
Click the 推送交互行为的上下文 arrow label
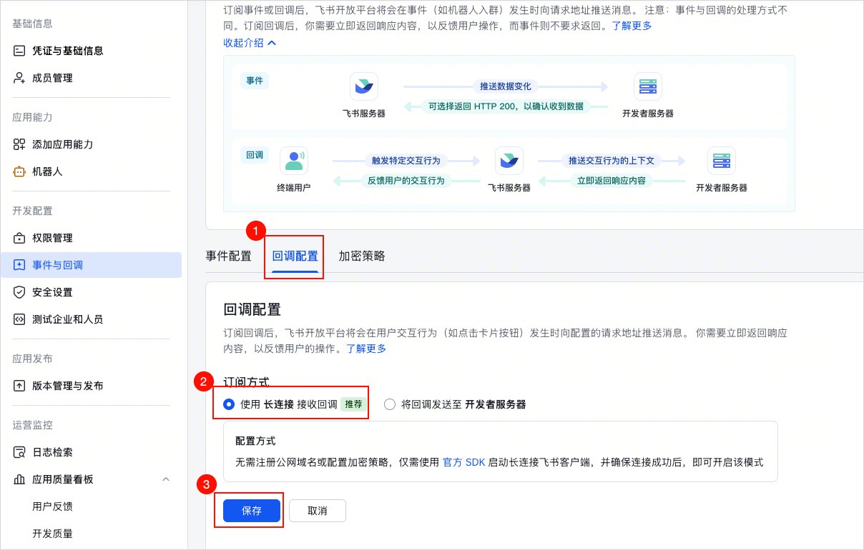(612, 161)
